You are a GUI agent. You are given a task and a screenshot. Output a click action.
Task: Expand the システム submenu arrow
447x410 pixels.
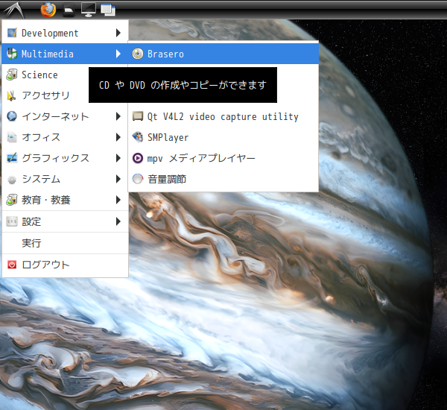[x=118, y=179]
